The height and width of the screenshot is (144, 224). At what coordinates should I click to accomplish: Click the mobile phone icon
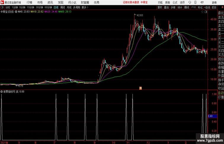(x=195, y=2)
